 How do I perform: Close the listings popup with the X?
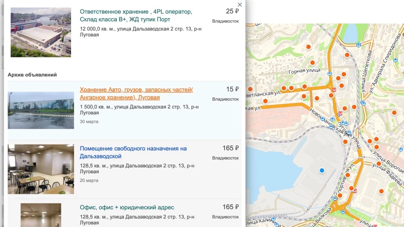(240, 4)
